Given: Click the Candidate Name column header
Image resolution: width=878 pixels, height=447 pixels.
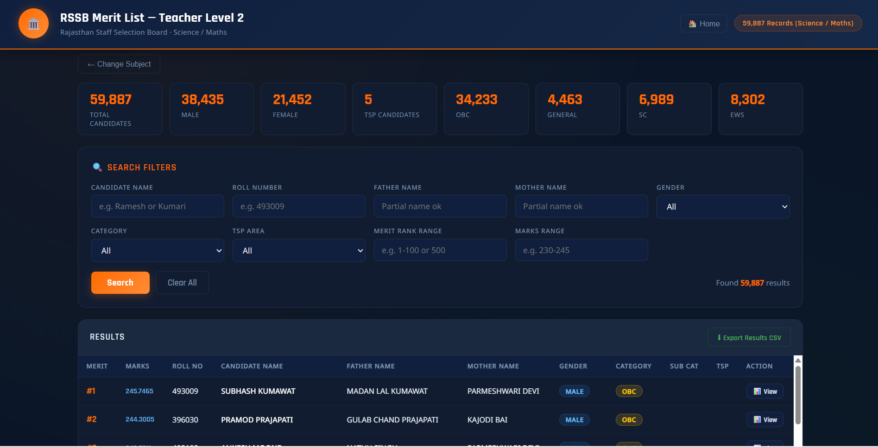Looking at the screenshot, I should point(252,366).
